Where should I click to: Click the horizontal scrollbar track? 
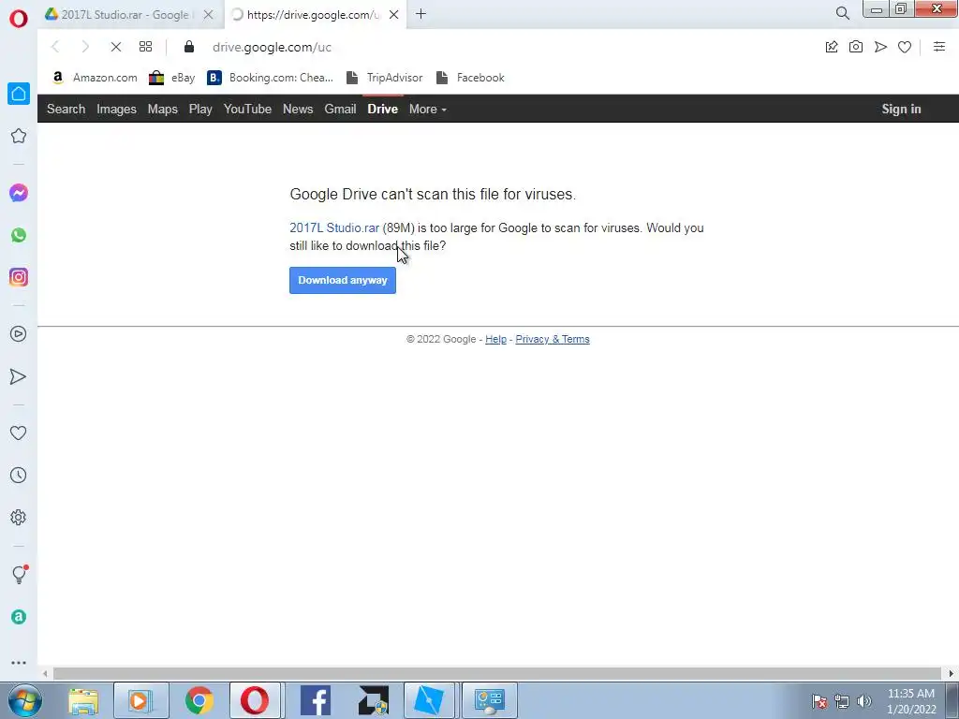[496, 673]
